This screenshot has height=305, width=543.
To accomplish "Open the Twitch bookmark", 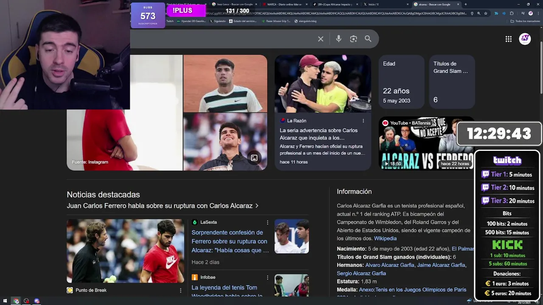I will (170, 21).
